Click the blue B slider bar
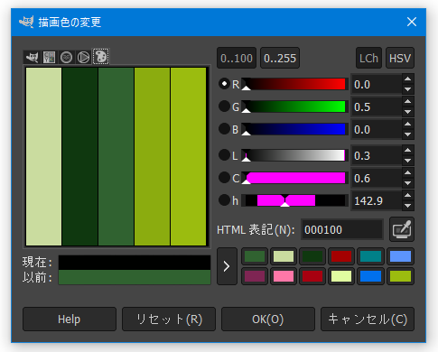 click(x=295, y=129)
